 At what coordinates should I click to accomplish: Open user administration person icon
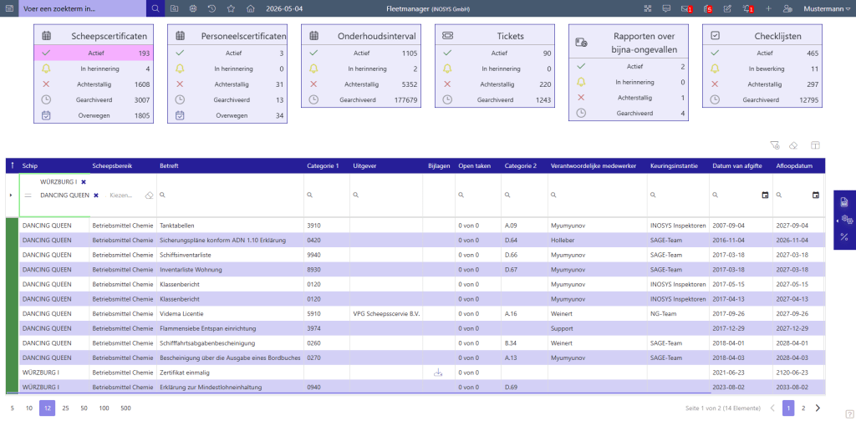787,8
